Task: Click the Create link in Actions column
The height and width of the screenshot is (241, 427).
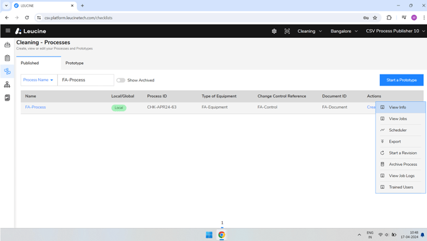Action: 371,107
